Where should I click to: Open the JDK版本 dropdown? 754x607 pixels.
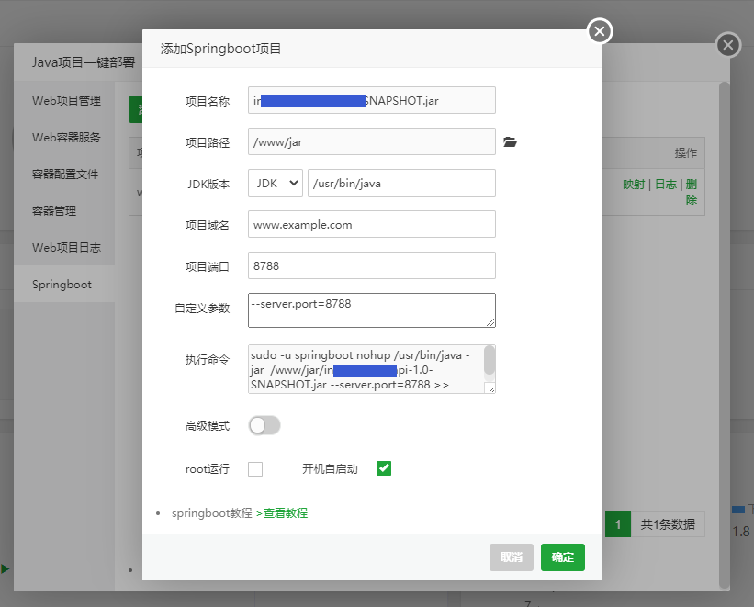coord(275,183)
